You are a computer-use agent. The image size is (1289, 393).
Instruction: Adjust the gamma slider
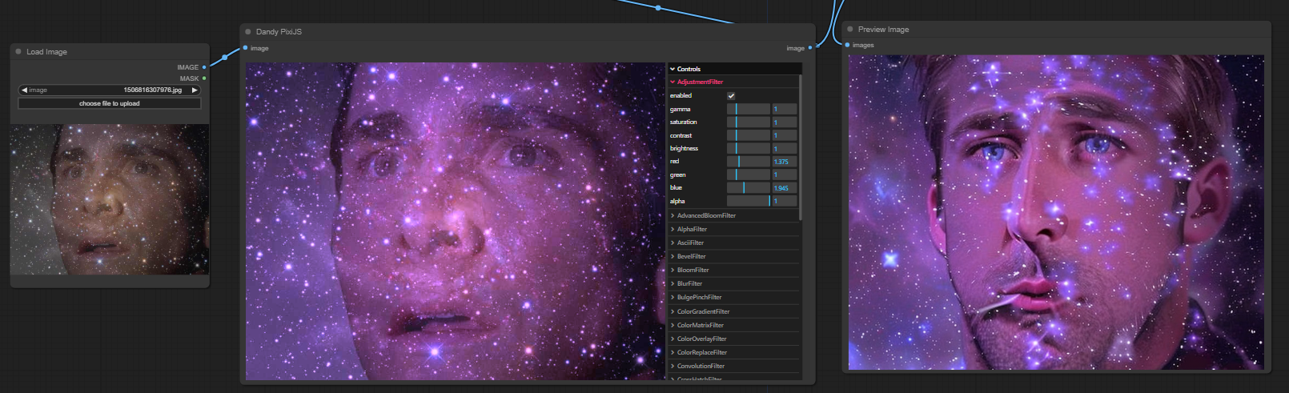click(748, 109)
